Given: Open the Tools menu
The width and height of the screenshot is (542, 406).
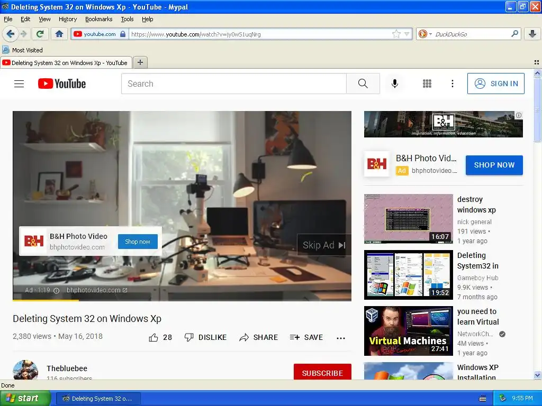Looking at the screenshot, I should [127, 19].
